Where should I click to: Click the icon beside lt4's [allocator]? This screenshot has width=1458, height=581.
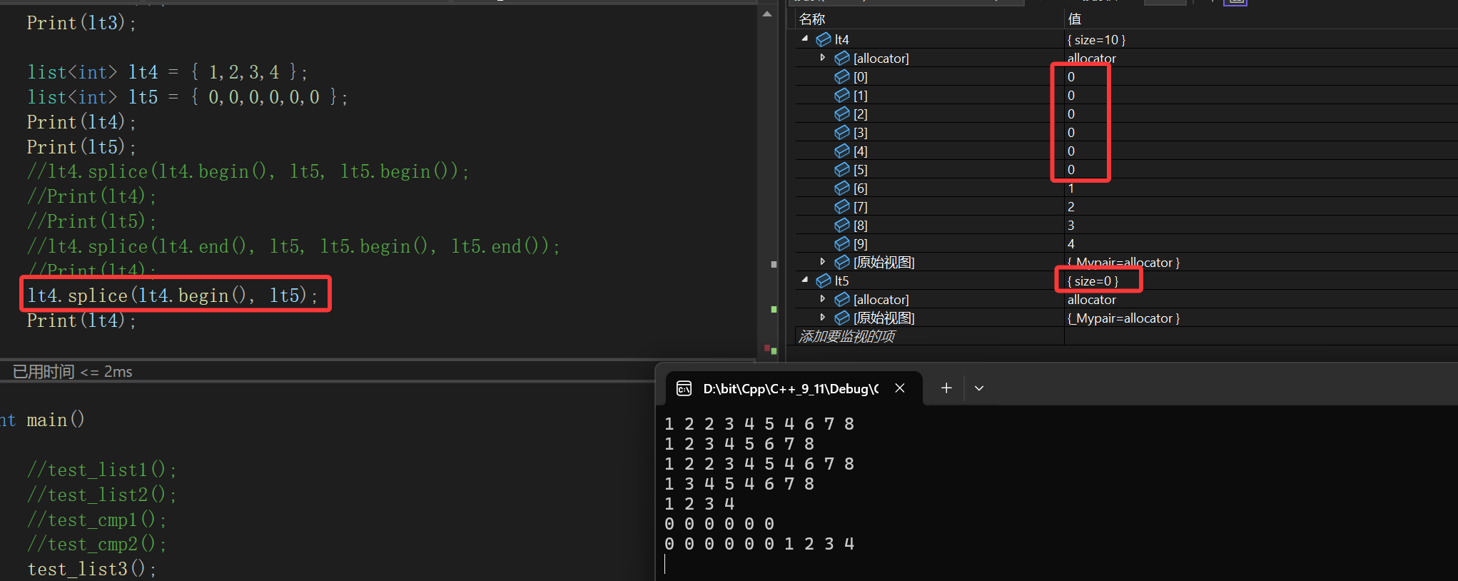click(x=842, y=58)
